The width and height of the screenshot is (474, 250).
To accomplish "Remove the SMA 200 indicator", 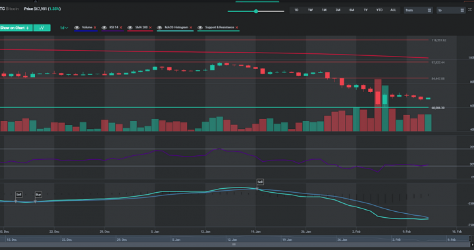I will point(150,28).
